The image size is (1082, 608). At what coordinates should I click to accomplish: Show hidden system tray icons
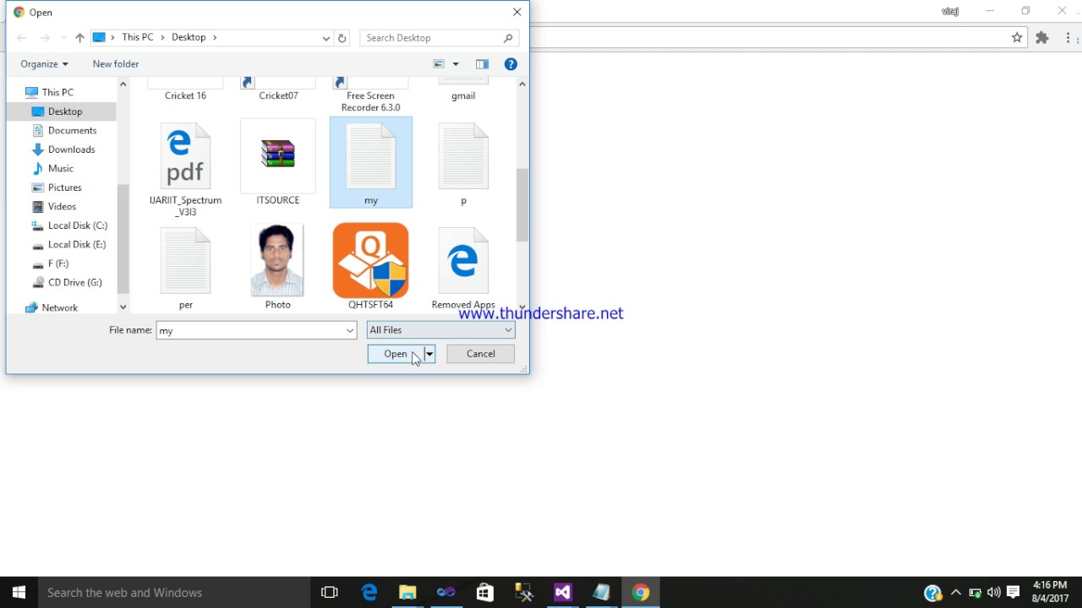pos(956,593)
